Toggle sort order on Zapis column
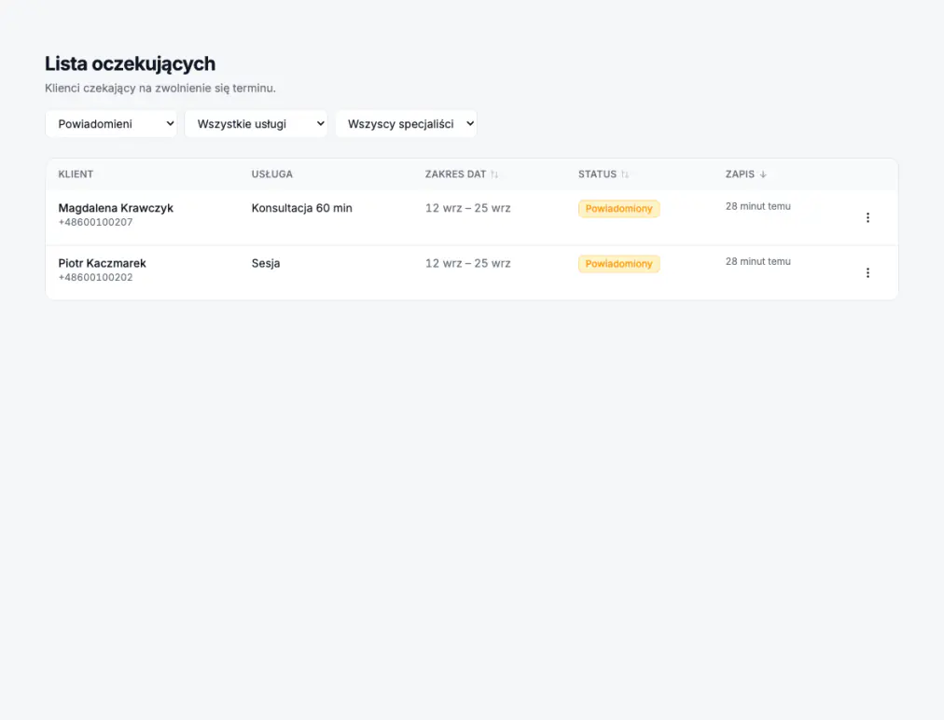Image resolution: width=944 pixels, height=720 pixels. pos(746,174)
